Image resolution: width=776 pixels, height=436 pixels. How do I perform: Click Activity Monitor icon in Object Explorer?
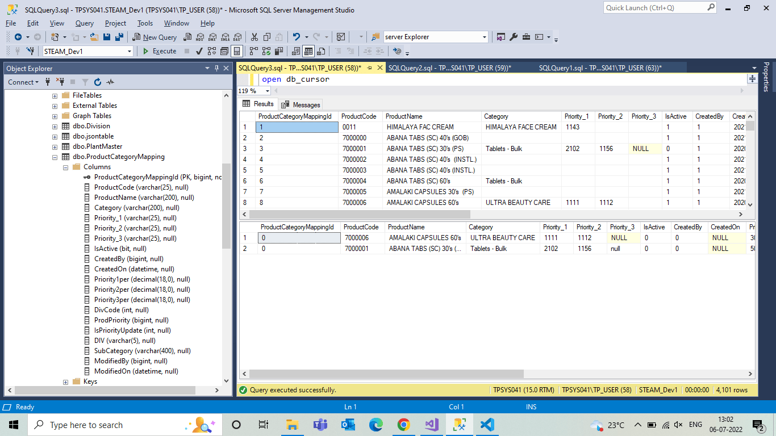(110, 82)
